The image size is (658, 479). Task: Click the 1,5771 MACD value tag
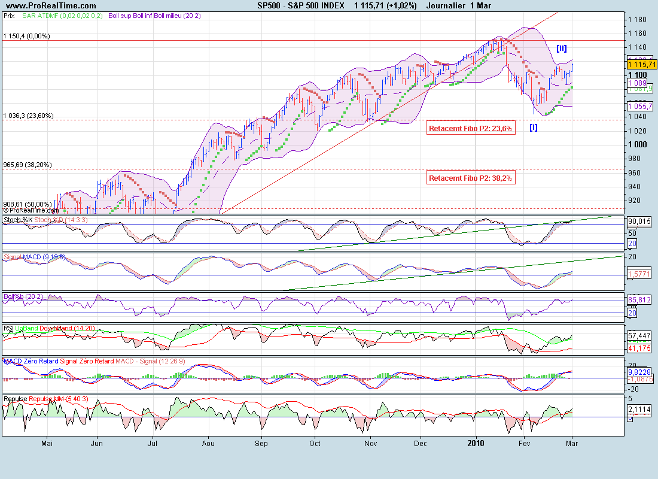pyautogui.click(x=639, y=274)
